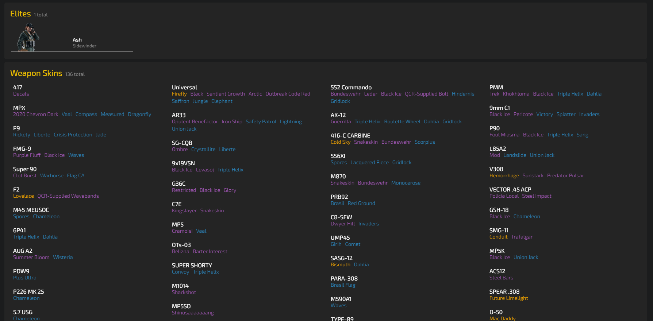653x321 pixels.
Task: Click the Steel Bars ACS12 skin
Action: 501,278
